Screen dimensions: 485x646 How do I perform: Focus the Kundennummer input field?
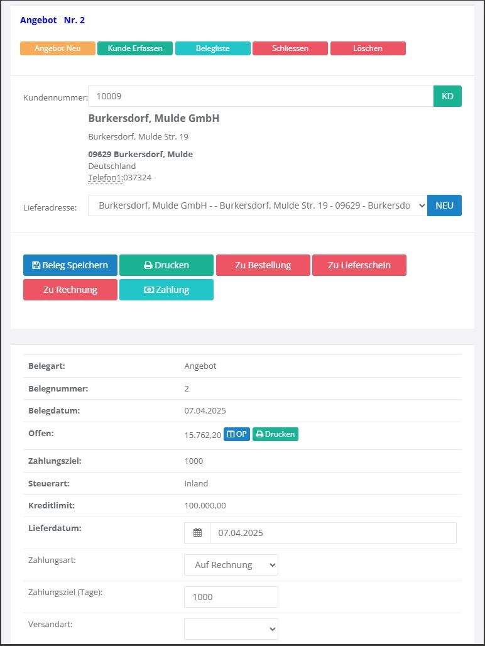[261, 96]
